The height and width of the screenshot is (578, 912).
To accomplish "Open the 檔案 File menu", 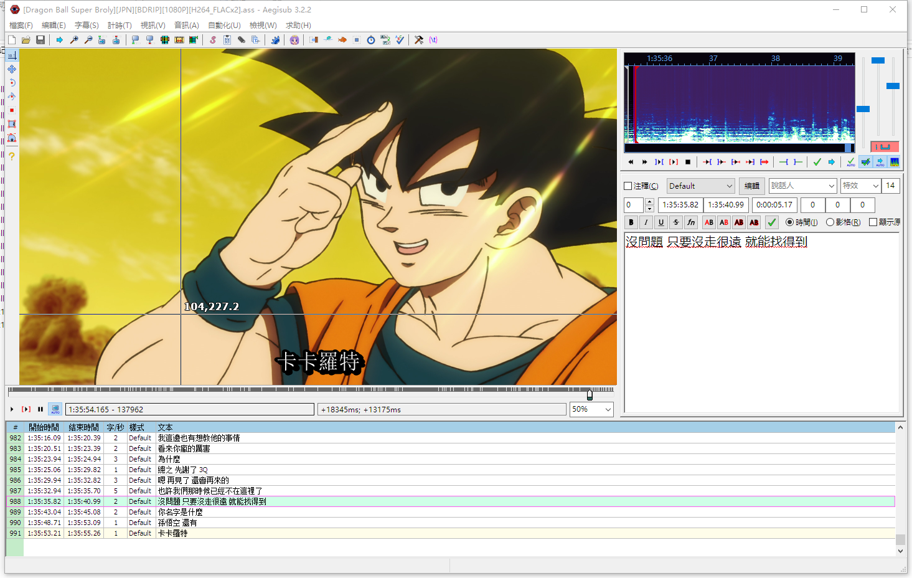I will 21,26.
